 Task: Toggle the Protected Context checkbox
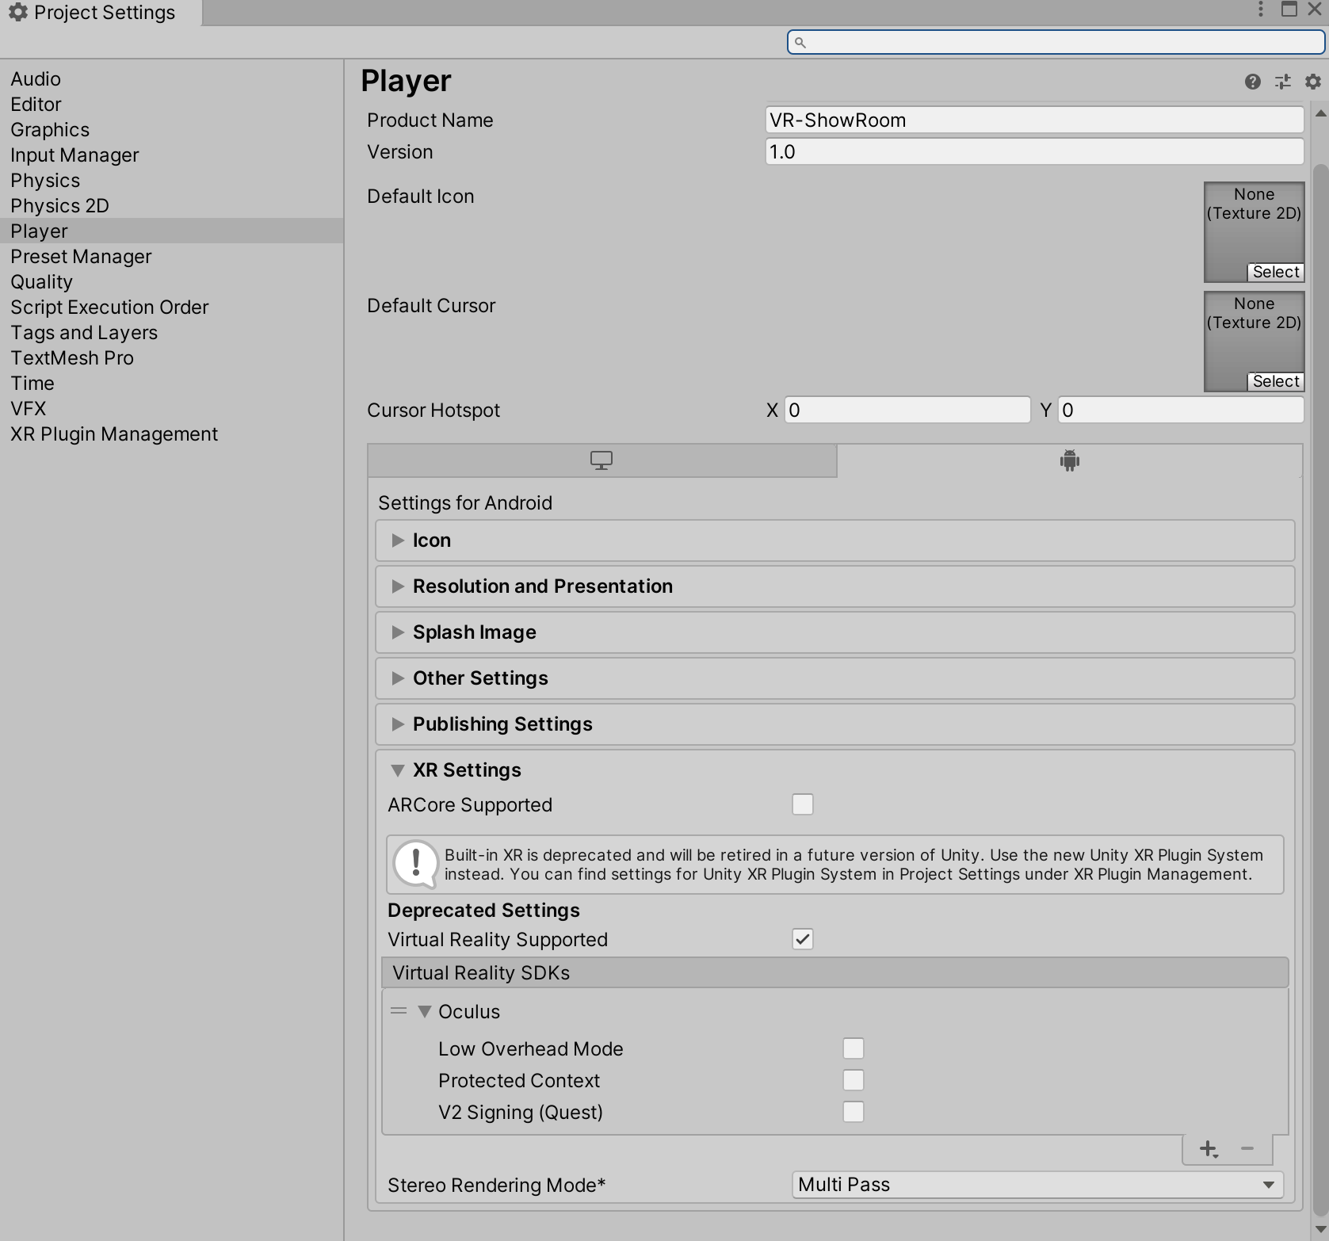pos(854,1080)
